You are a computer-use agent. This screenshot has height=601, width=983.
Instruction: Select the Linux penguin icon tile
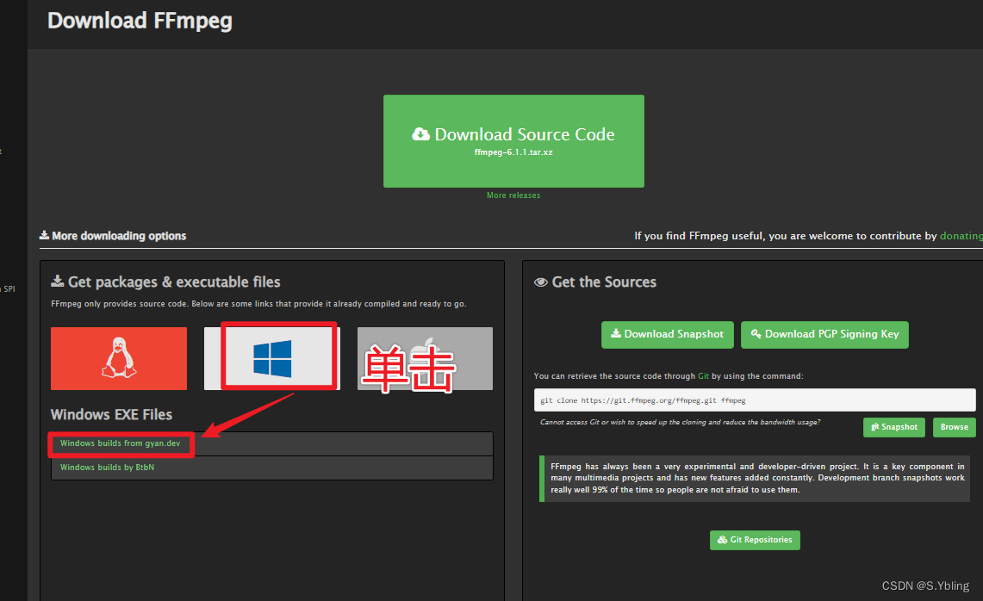[x=119, y=358]
